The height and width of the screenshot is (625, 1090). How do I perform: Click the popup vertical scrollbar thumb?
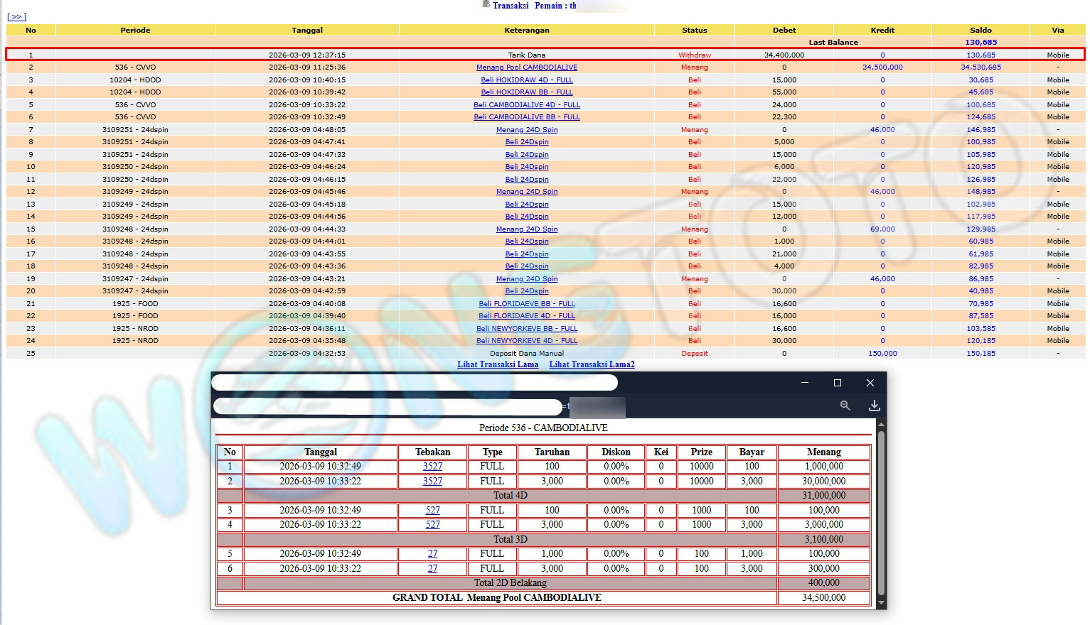882,511
